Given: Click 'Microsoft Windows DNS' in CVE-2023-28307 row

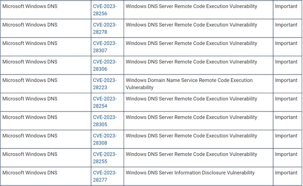Looking at the screenshot, I should pyautogui.click(x=30, y=43).
